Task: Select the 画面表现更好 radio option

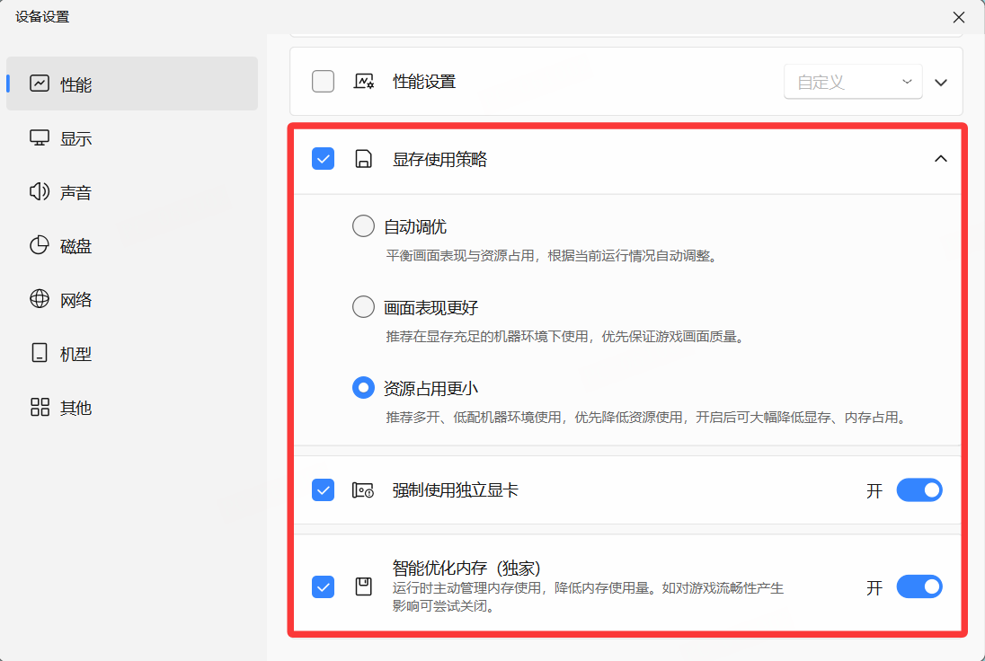Action: tap(363, 308)
